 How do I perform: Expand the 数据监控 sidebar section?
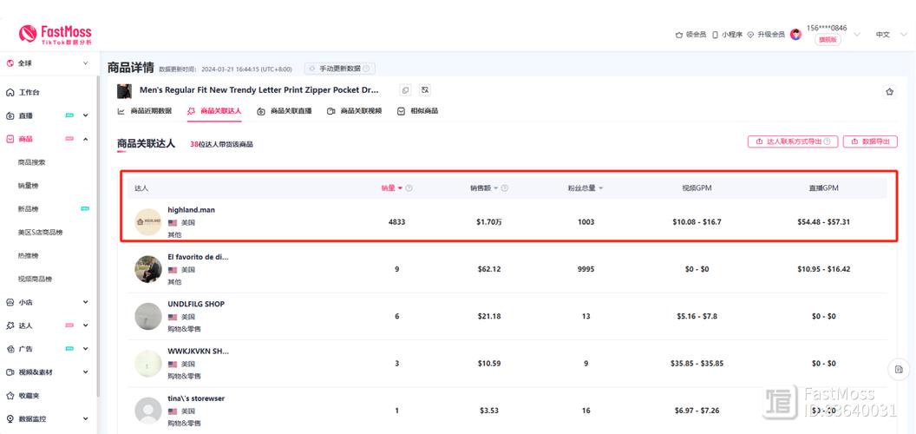(x=85, y=418)
